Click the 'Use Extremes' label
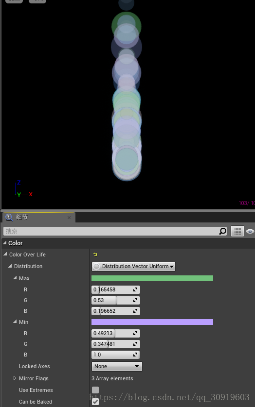 click(x=36, y=390)
